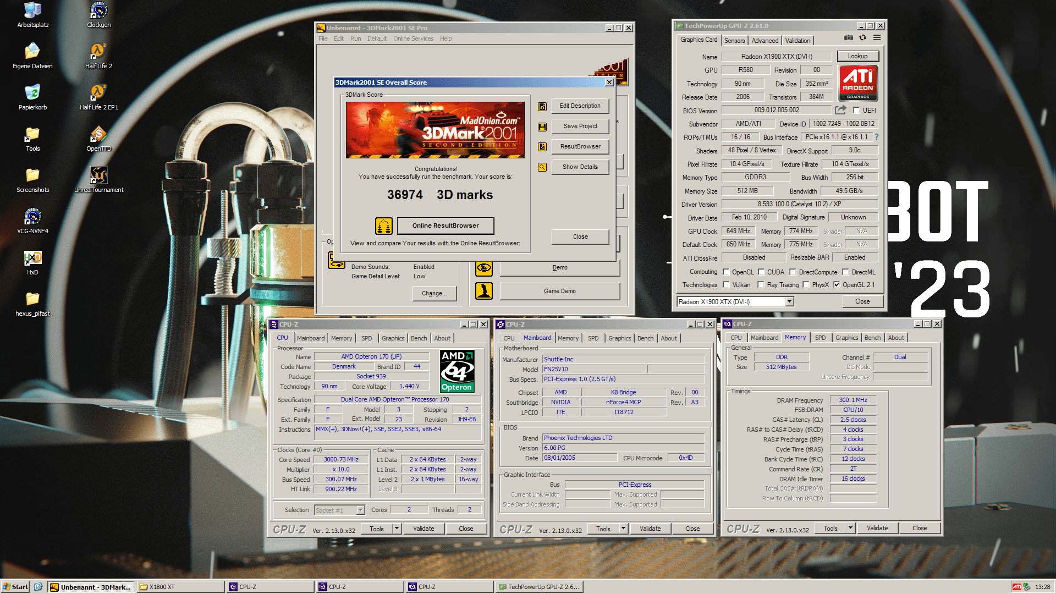Click the BIOS version export share icon
The width and height of the screenshot is (1056, 594).
coord(840,110)
